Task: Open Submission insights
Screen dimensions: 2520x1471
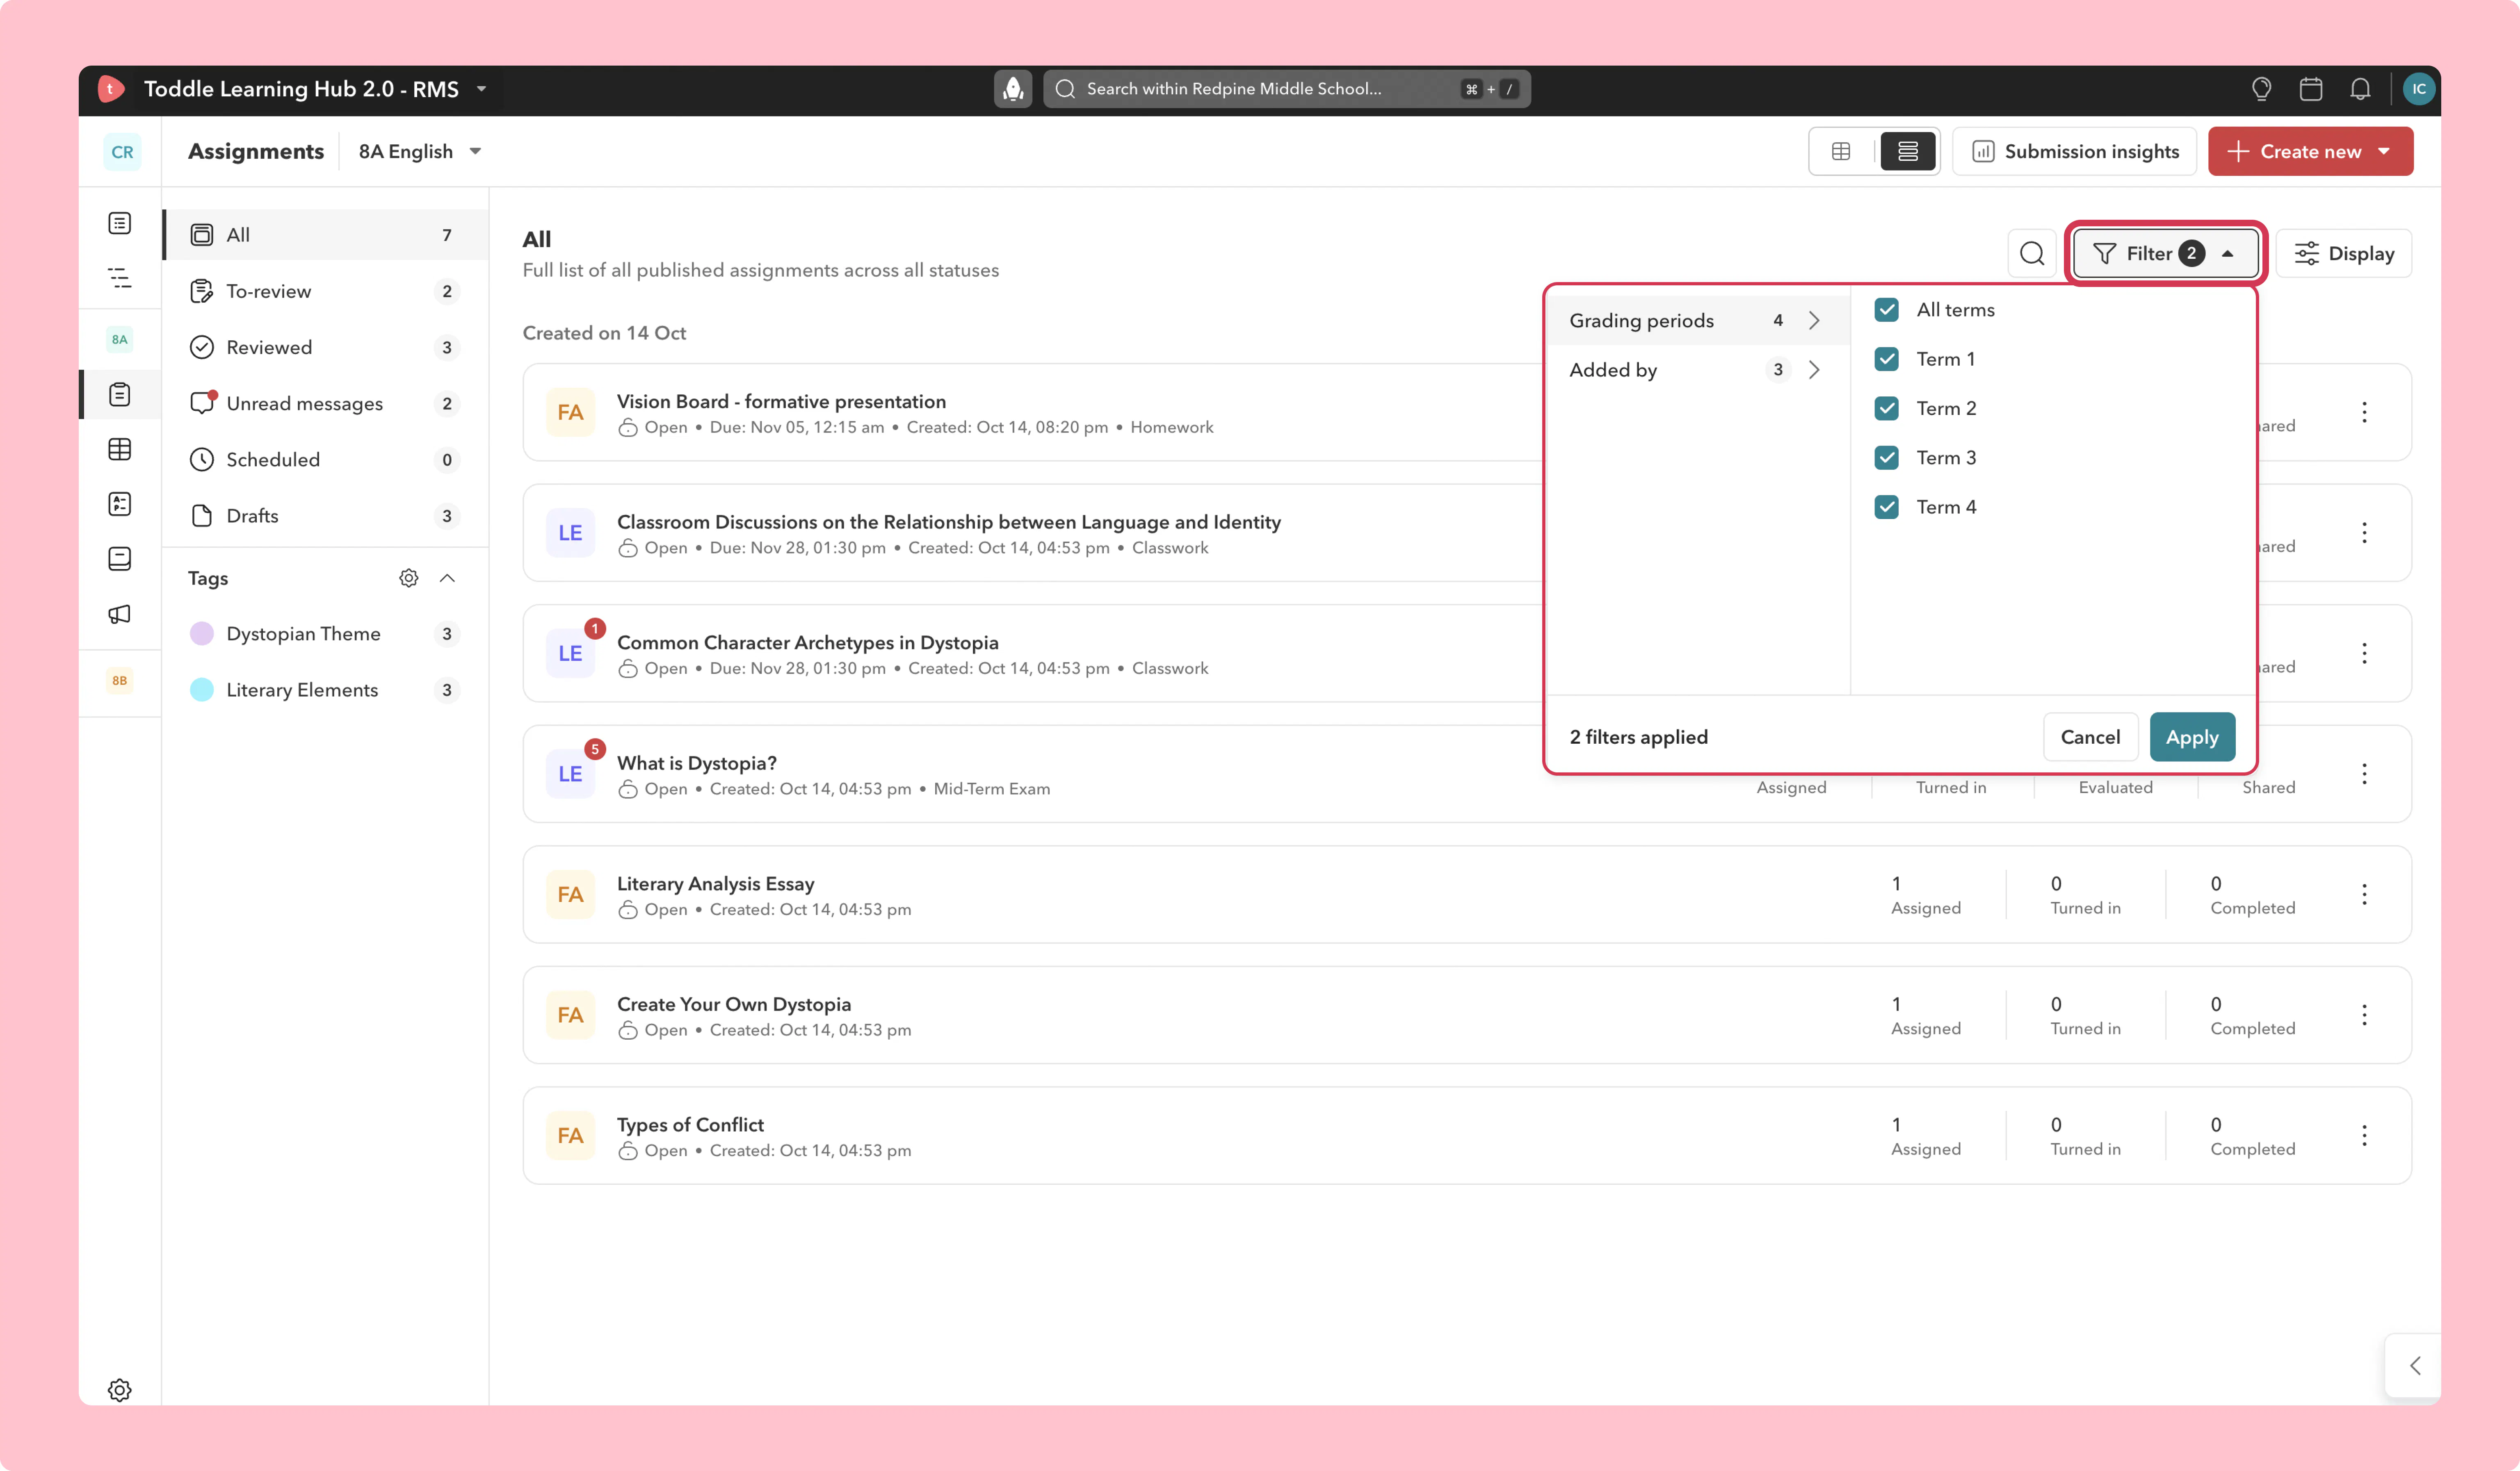Action: tap(2075, 151)
